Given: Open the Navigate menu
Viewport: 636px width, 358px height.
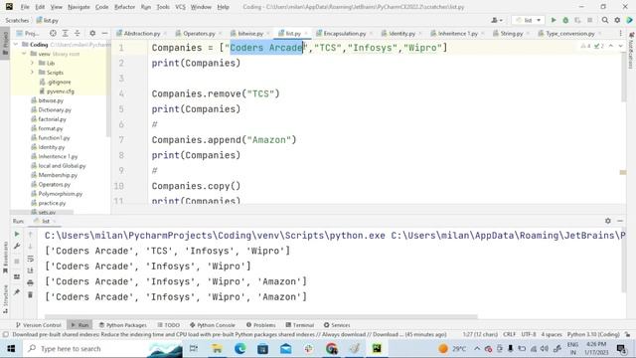Looking at the screenshot, I should (79, 7).
